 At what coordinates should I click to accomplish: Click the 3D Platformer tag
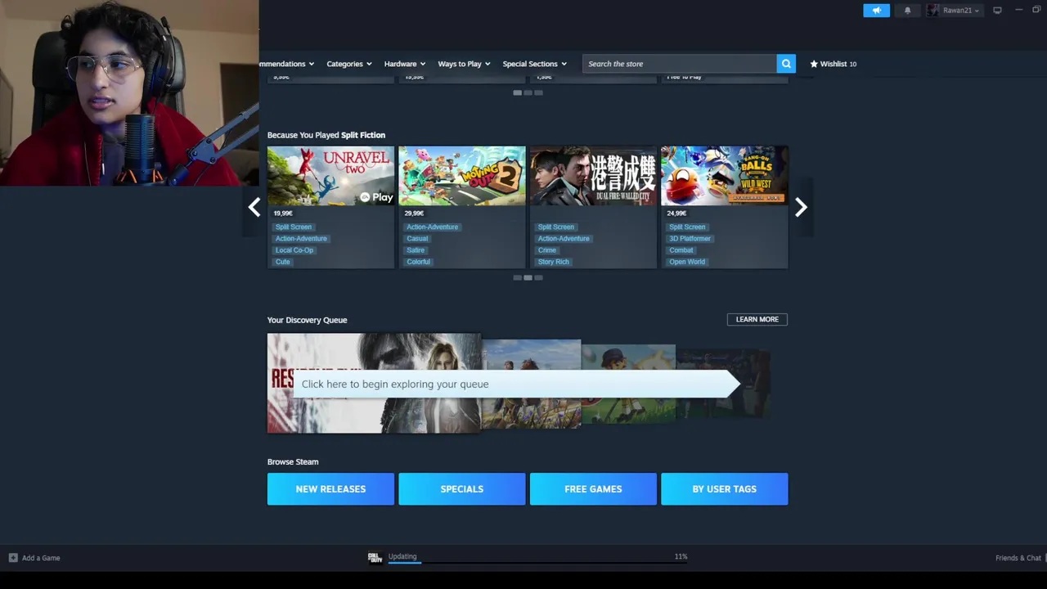(690, 239)
